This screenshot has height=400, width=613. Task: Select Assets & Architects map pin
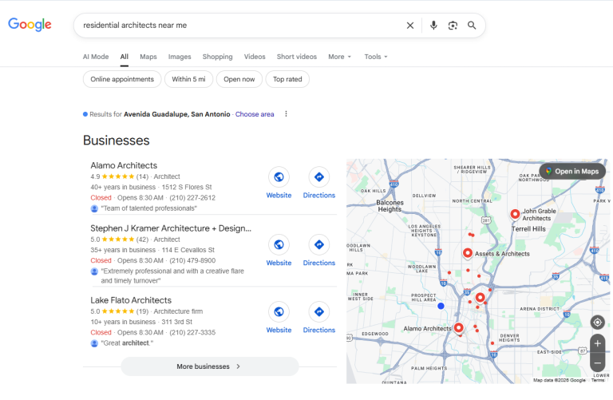pos(467,253)
